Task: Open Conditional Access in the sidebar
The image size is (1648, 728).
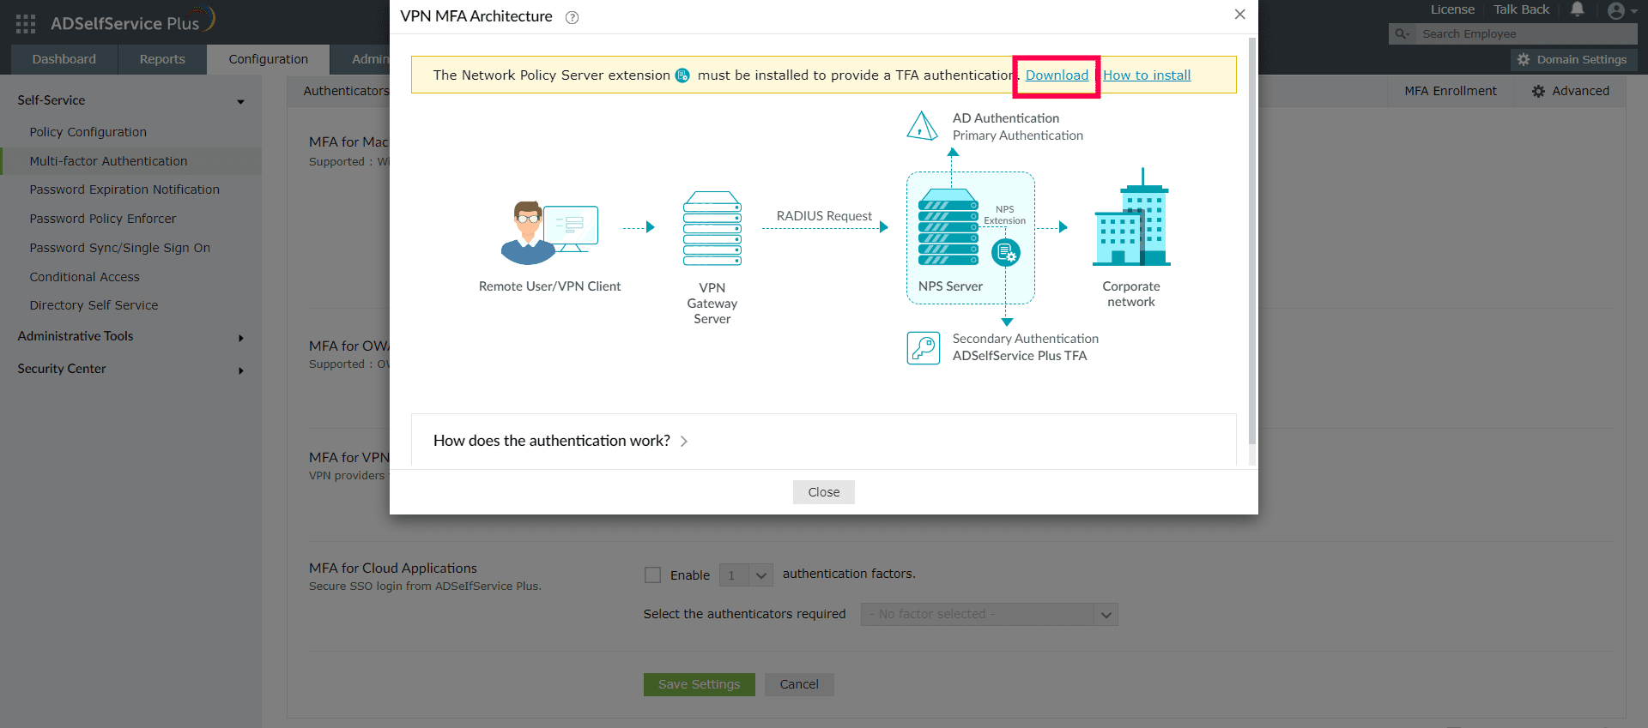Action: coord(84,277)
